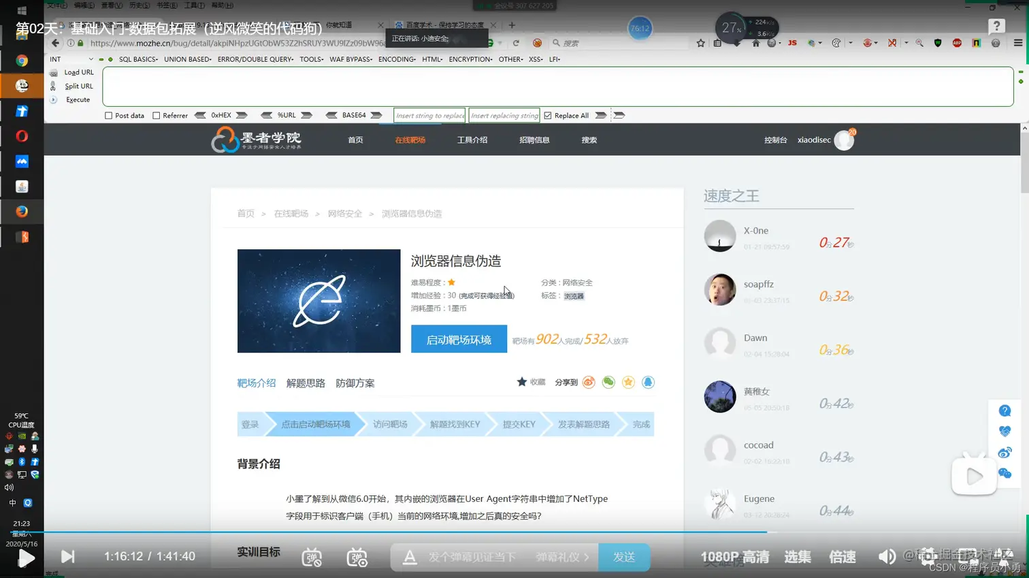Viewport: 1029px width, 578px height.
Task: Enable the Referrer checkbox
Action: [x=156, y=116]
